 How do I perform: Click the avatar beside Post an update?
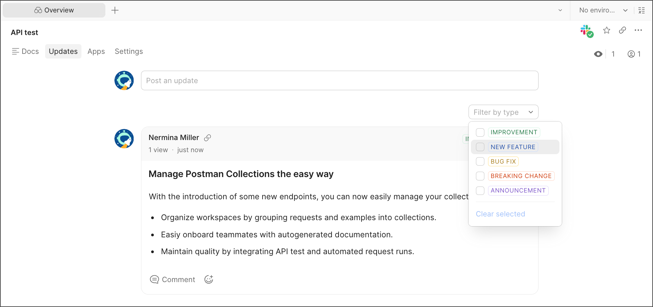[124, 80]
